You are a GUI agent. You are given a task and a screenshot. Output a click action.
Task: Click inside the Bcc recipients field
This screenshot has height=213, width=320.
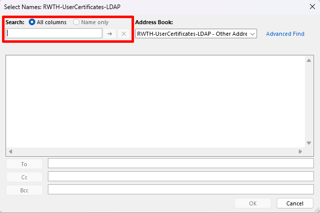(180, 189)
